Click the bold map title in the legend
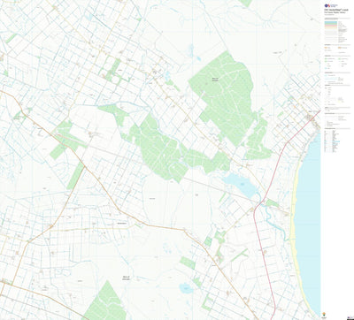This screenshot has width=354, height=320. coord(336,10)
